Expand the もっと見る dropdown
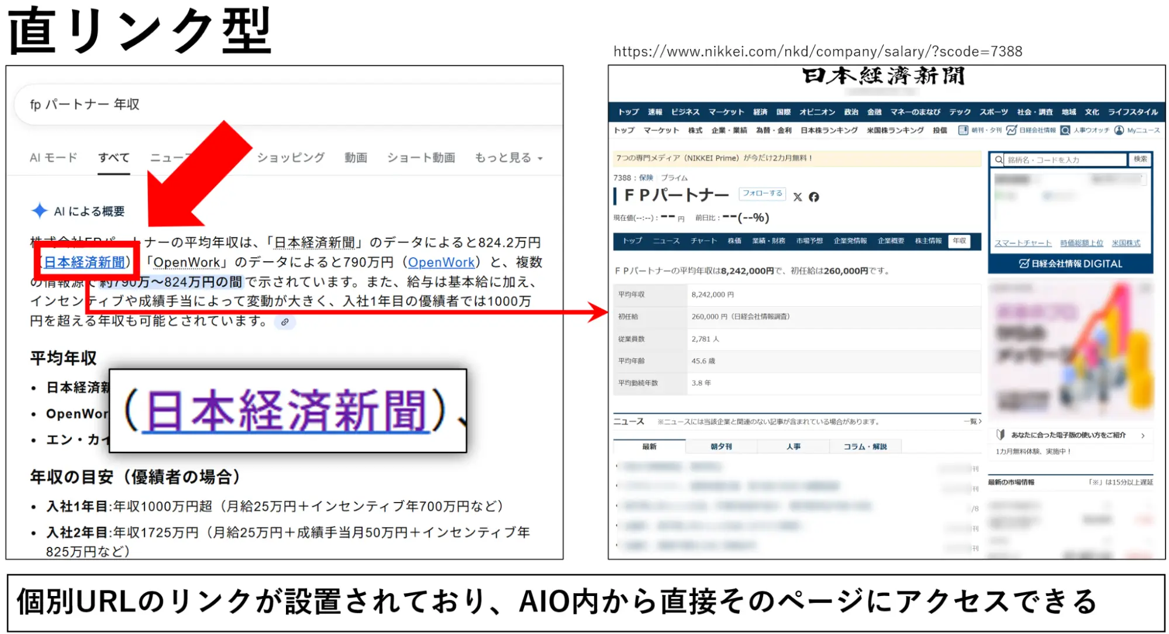Viewport: 1169px width, 634px height. point(508,158)
